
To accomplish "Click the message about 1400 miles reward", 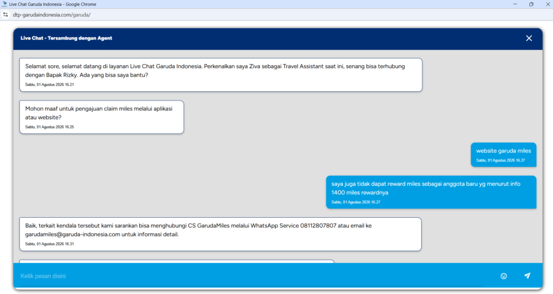I will click(431, 192).
